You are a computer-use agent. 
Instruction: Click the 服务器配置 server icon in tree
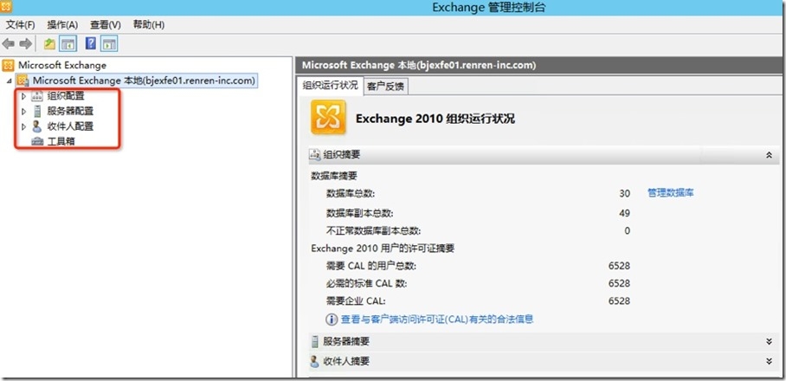tap(37, 112)
